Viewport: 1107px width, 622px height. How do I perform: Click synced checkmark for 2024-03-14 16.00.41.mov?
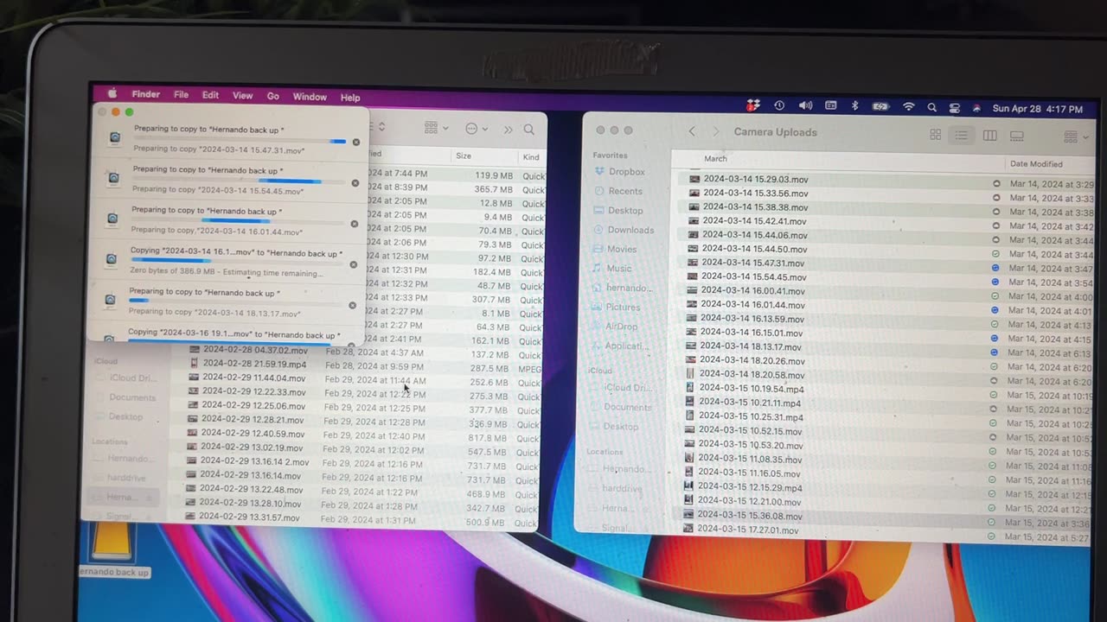pyautogui.click(x=995, y=296)
